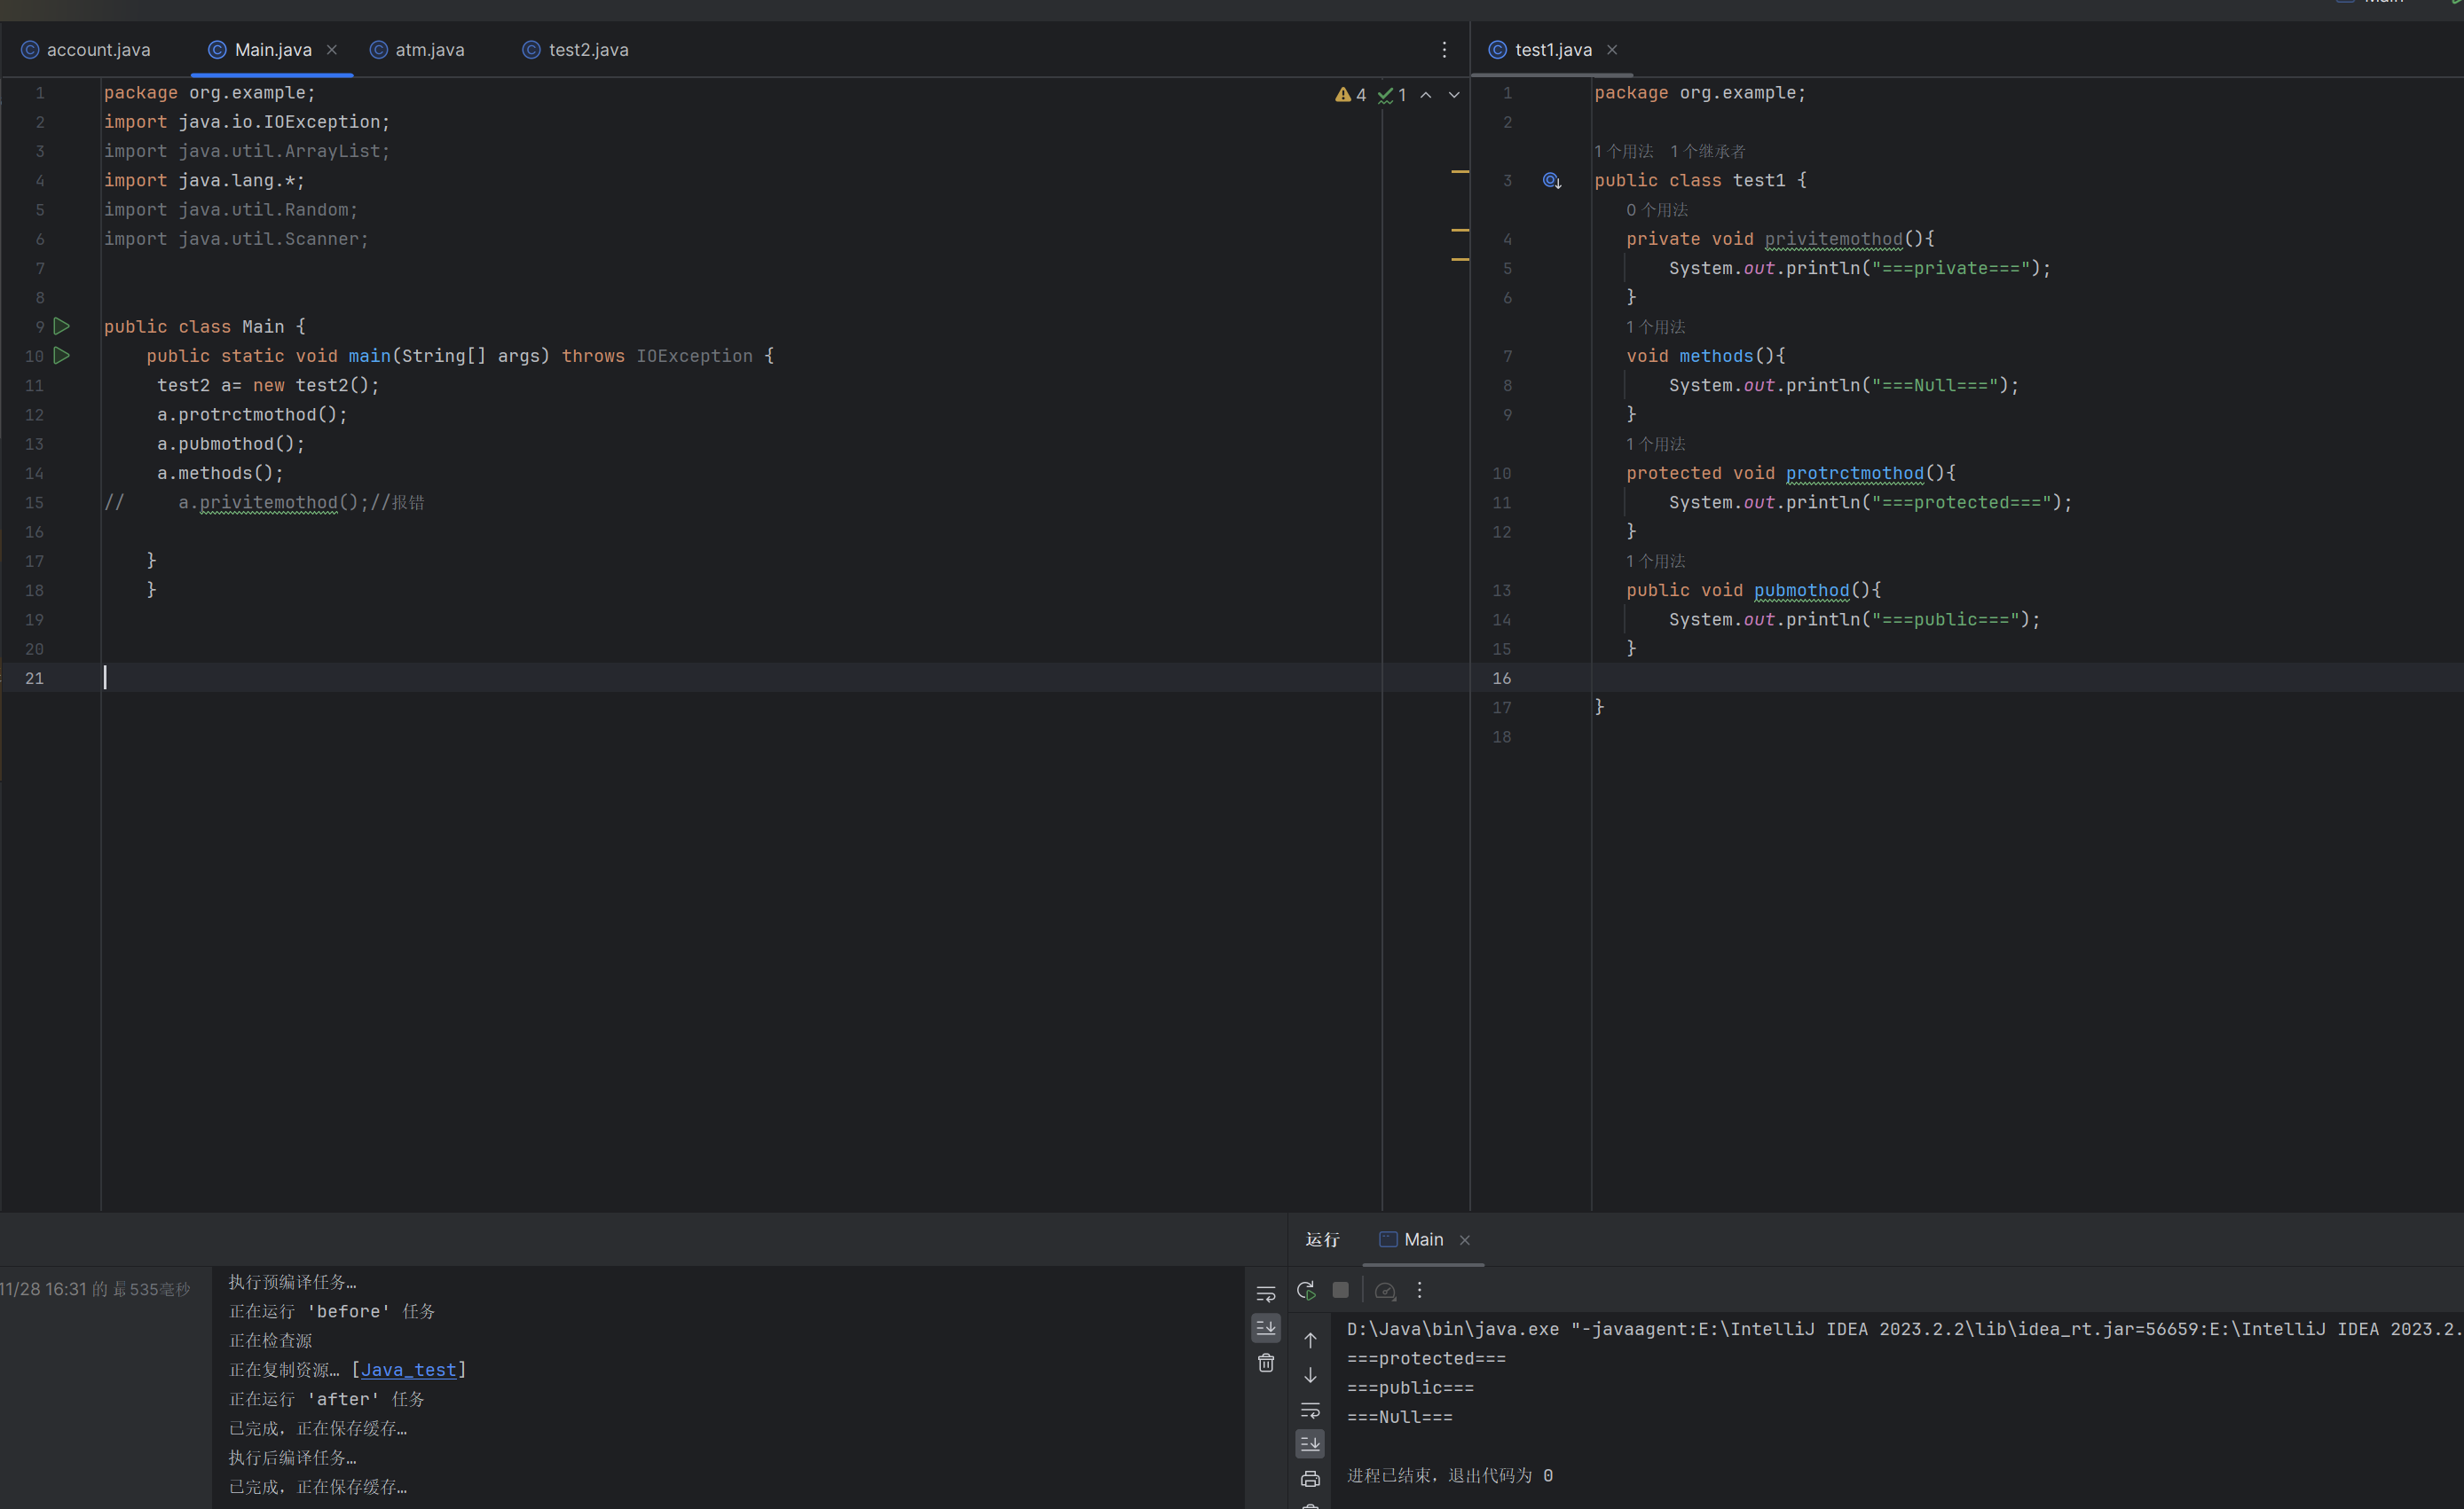Viewport: 2464px width, 1509px height.
Task: Click the console icon on Main run tab
Action: pyautogui.click(x=1388, y=1239)
